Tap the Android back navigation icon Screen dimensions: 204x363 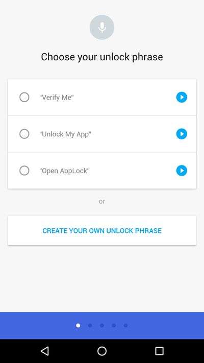click(45, 351)
